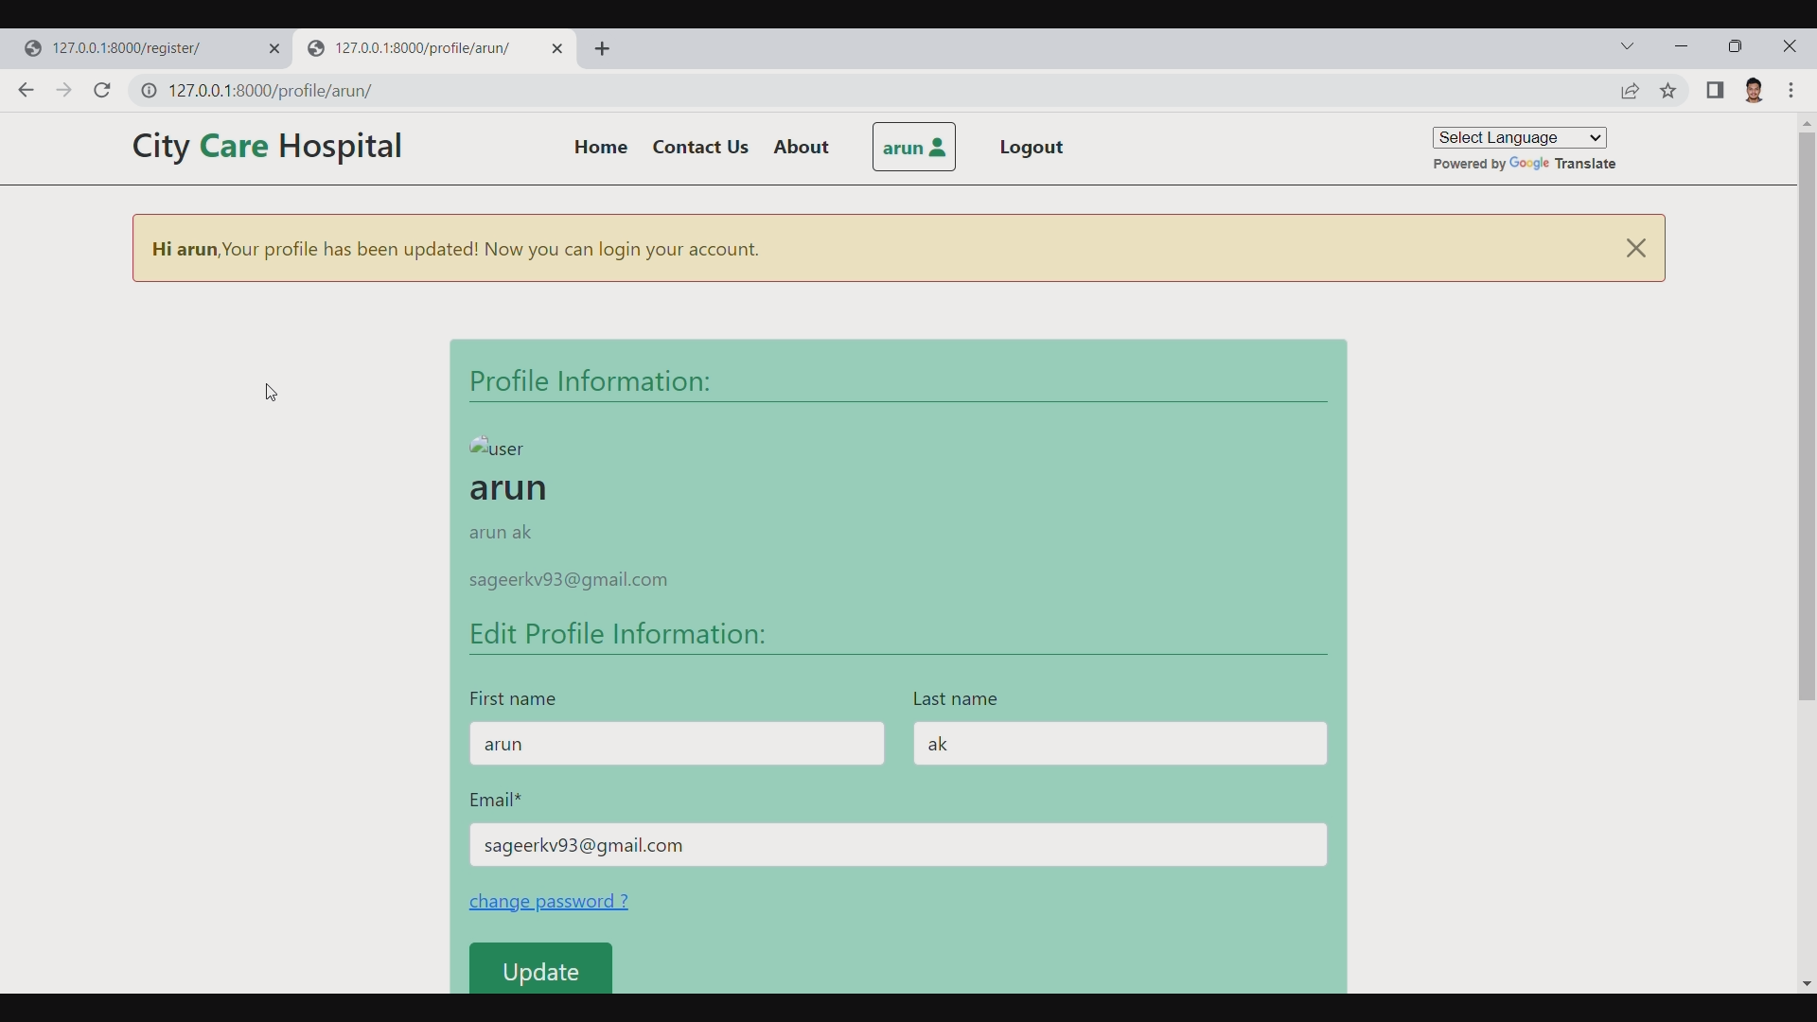
Task: Open the change password link
Action: point(549,901)
